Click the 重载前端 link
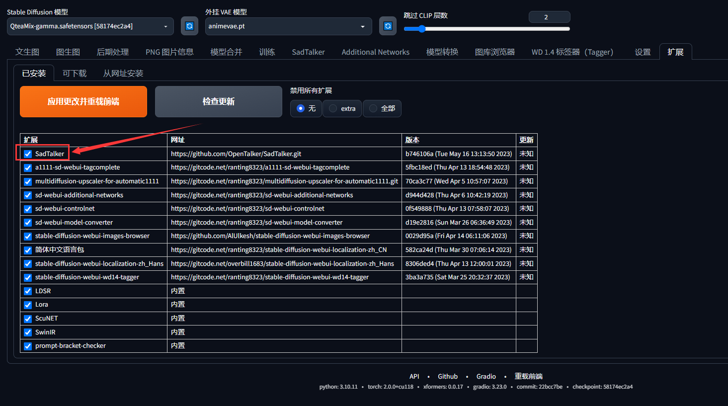Viewport: 728px width, 406px height. point(529,376)
